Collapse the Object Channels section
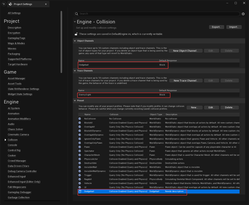The height and width of the screenshot is (205, 249). [75, 41]
